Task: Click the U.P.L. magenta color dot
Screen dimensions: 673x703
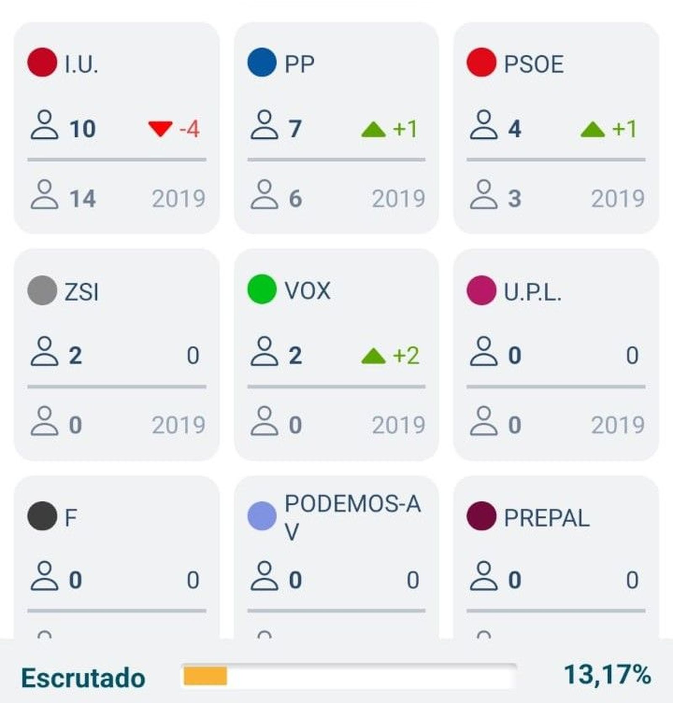Action: 481,290
